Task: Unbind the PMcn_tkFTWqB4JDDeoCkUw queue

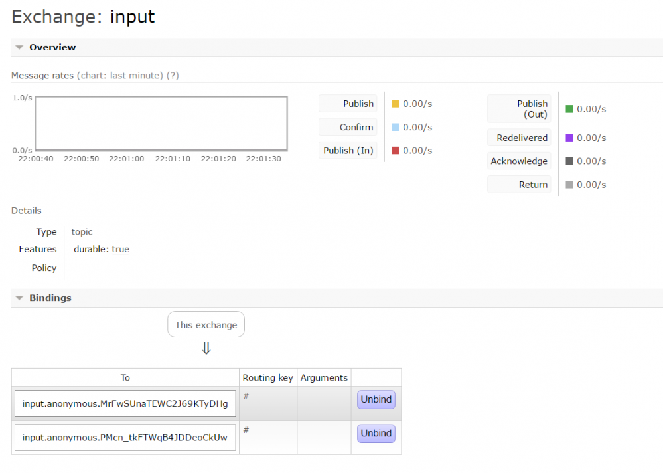Action: point(376,434)
